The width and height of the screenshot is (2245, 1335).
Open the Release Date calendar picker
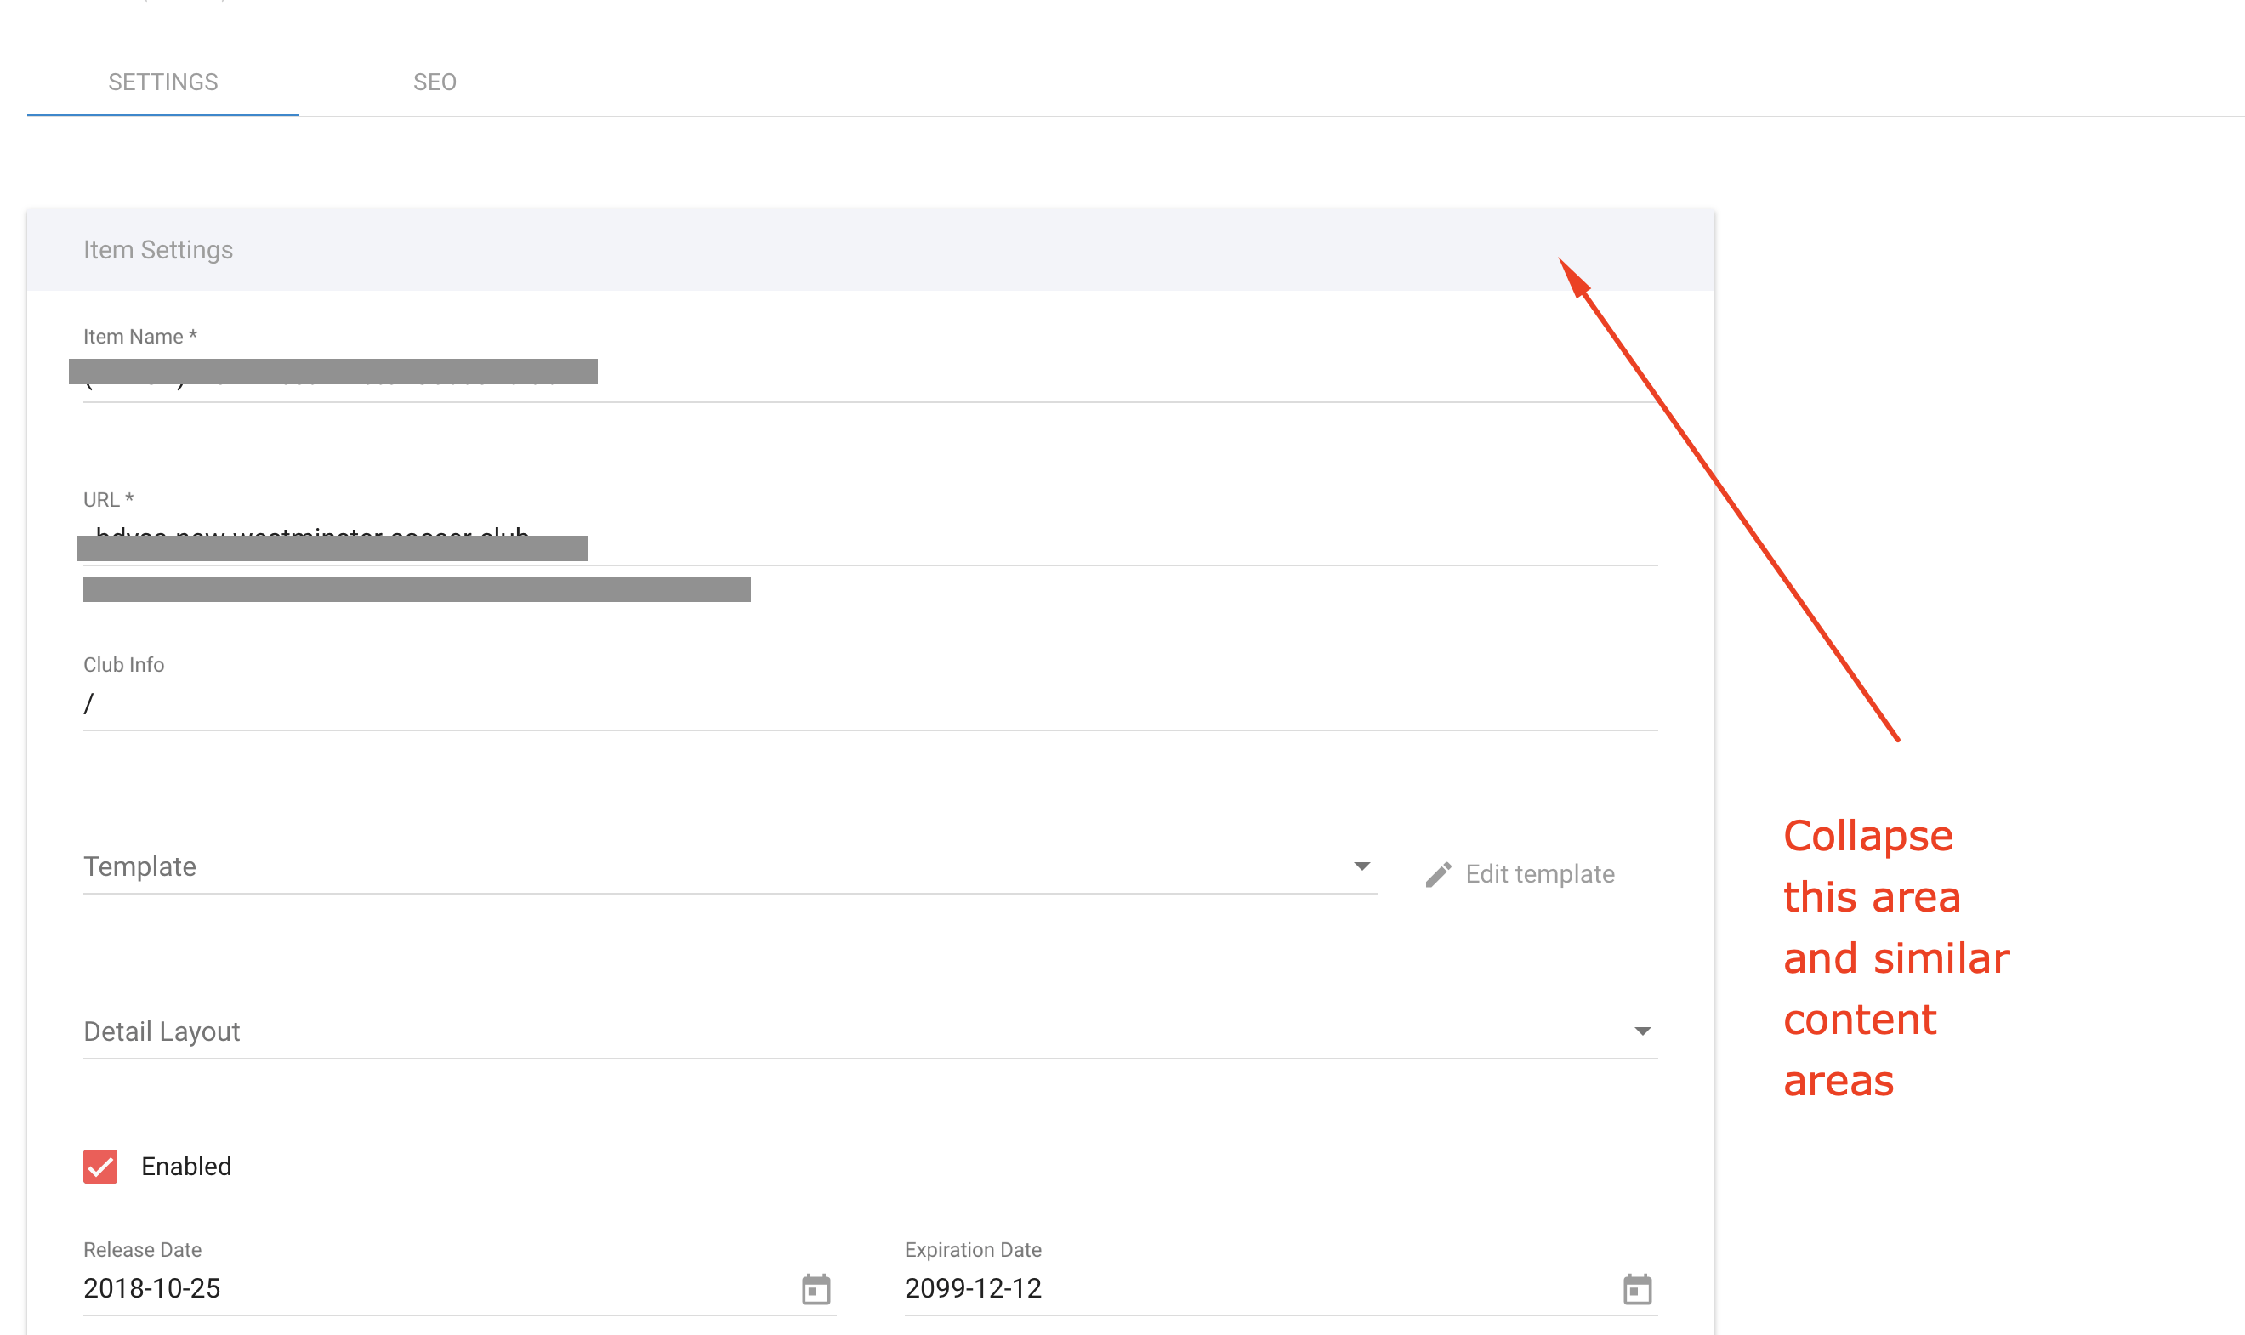click(816, 1289)
